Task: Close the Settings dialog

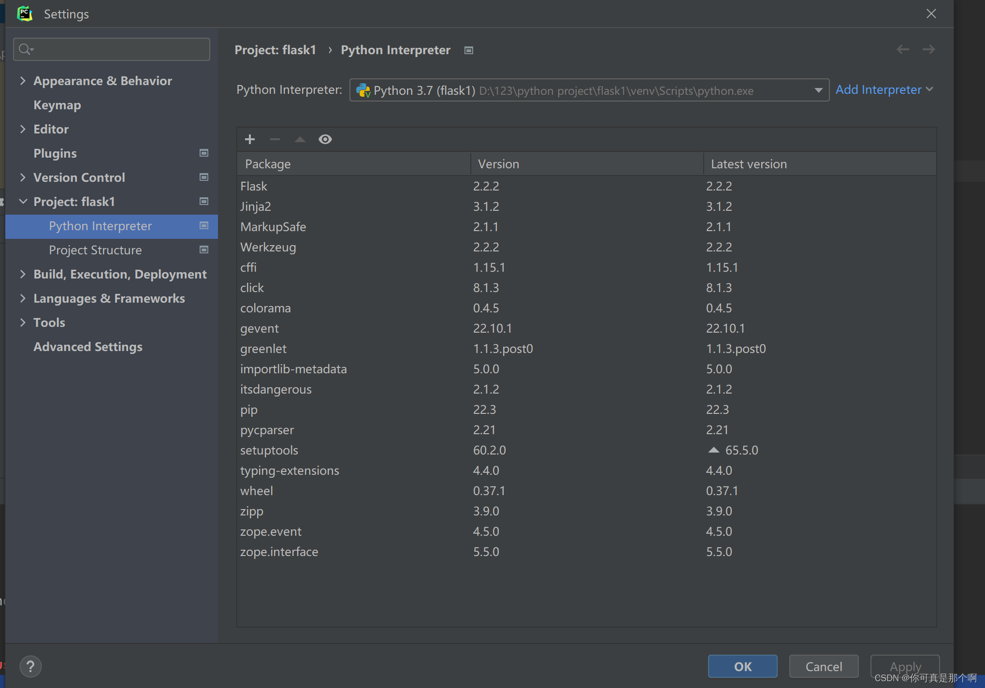Action: pyautogui.click(x=931, y=14)
